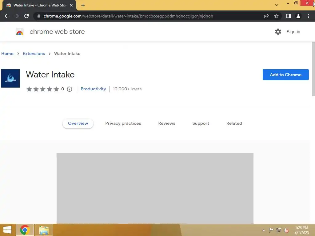The image size is (315, 236).
Task: Click the Water Intake extension icon
Action: (x=10, y=78)
